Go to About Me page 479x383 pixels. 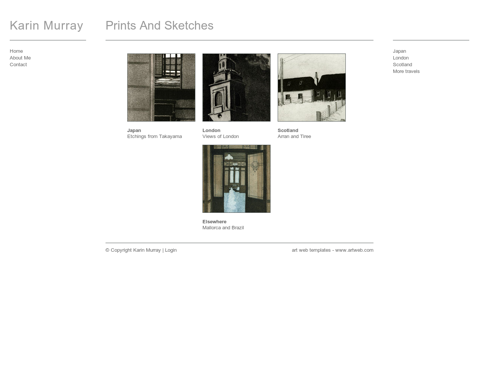(x=20, y=58)
